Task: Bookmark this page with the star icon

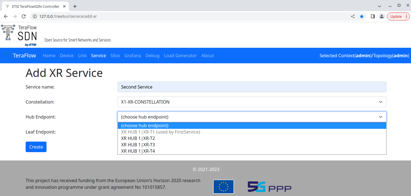Action: [362, 16]
